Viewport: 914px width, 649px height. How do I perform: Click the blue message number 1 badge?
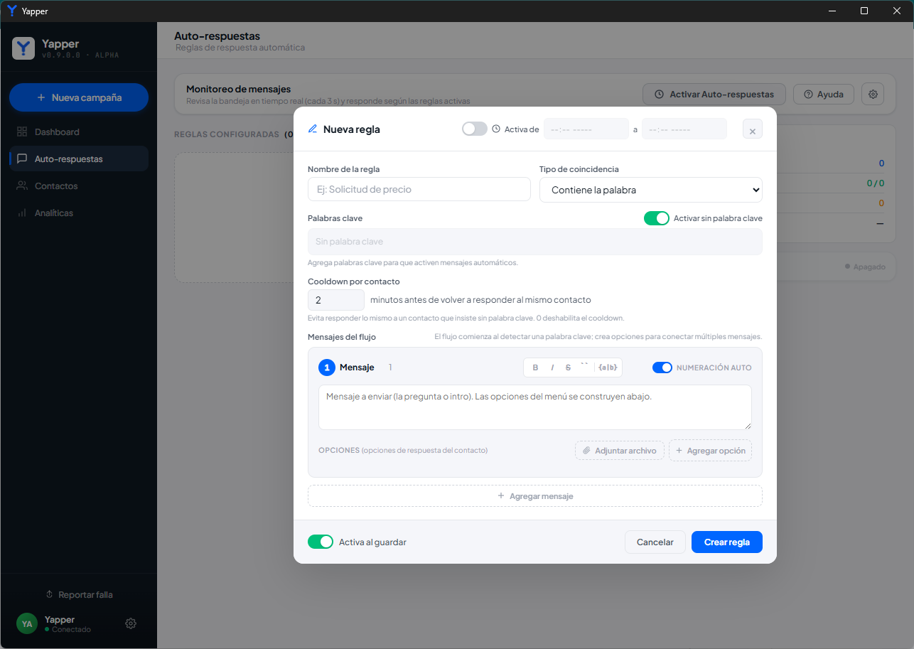(x=327, y=368)
